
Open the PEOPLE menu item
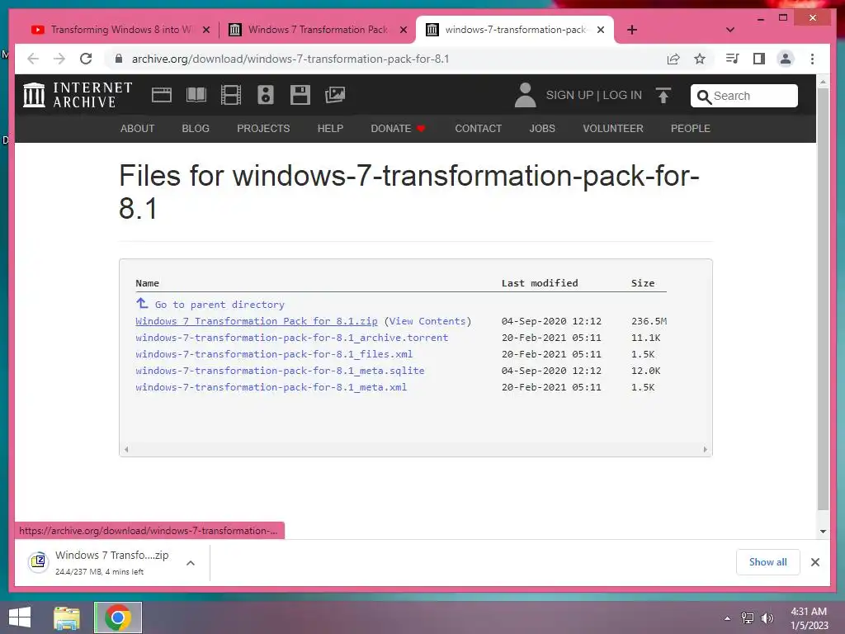coord(691,128)
